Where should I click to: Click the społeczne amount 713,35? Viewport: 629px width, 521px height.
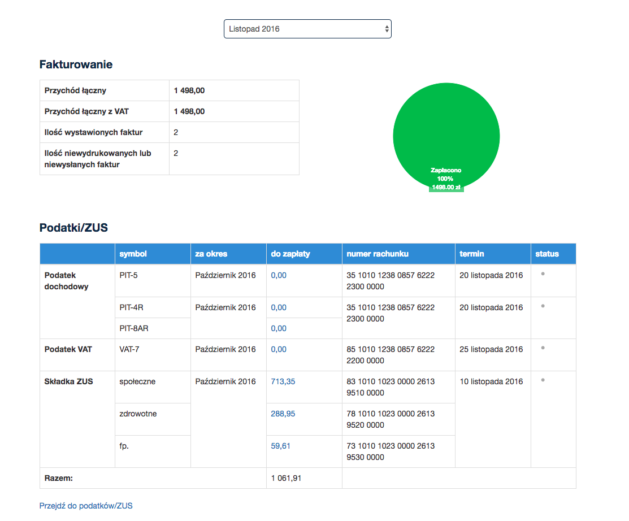pyautogui.click(x=283, y=381)
